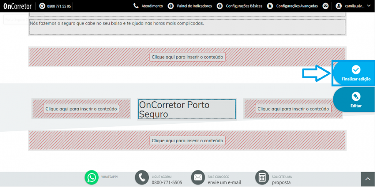Click the Configurações Avançadas document icon
Screen dimensions: 375x187
pyautogui.click(x=270, y=6)
